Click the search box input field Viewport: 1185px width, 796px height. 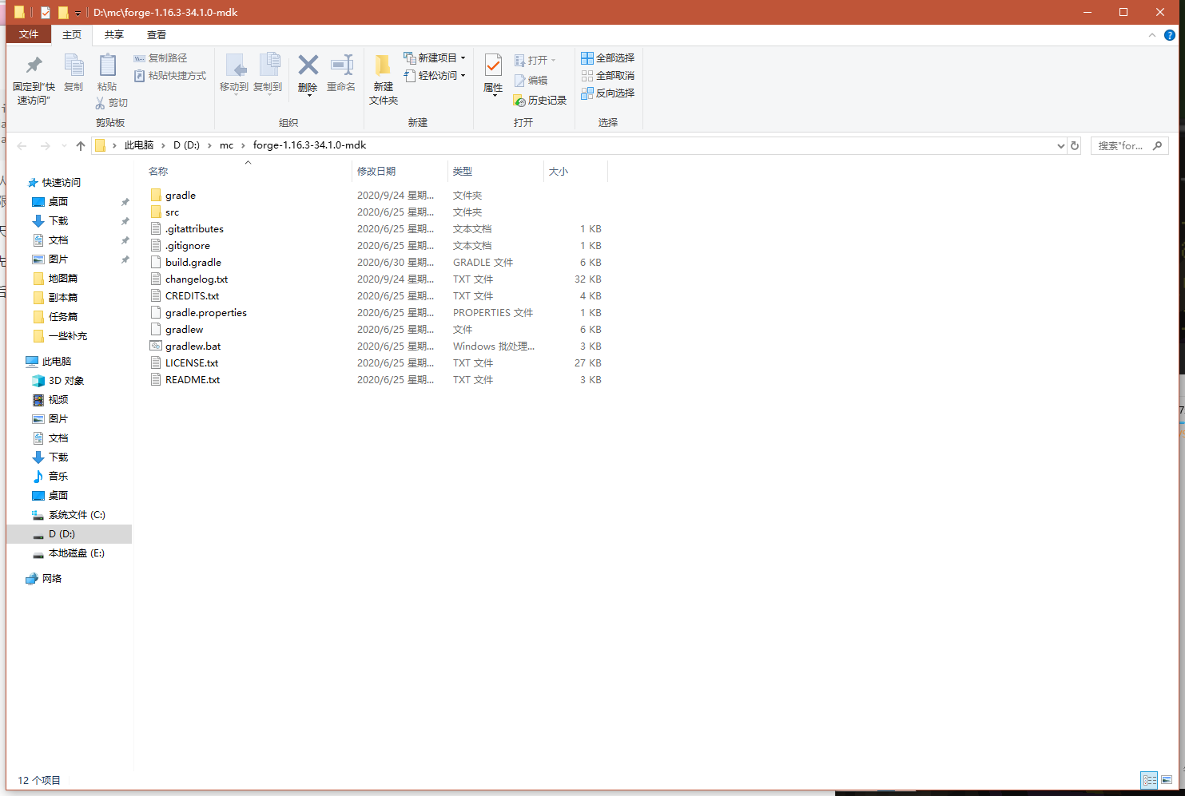(1120, 145)
